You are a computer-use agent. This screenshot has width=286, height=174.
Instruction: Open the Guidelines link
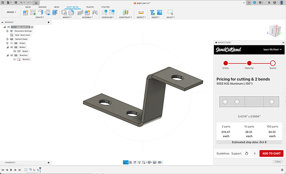pyautogui.click(x=222, y=154)
